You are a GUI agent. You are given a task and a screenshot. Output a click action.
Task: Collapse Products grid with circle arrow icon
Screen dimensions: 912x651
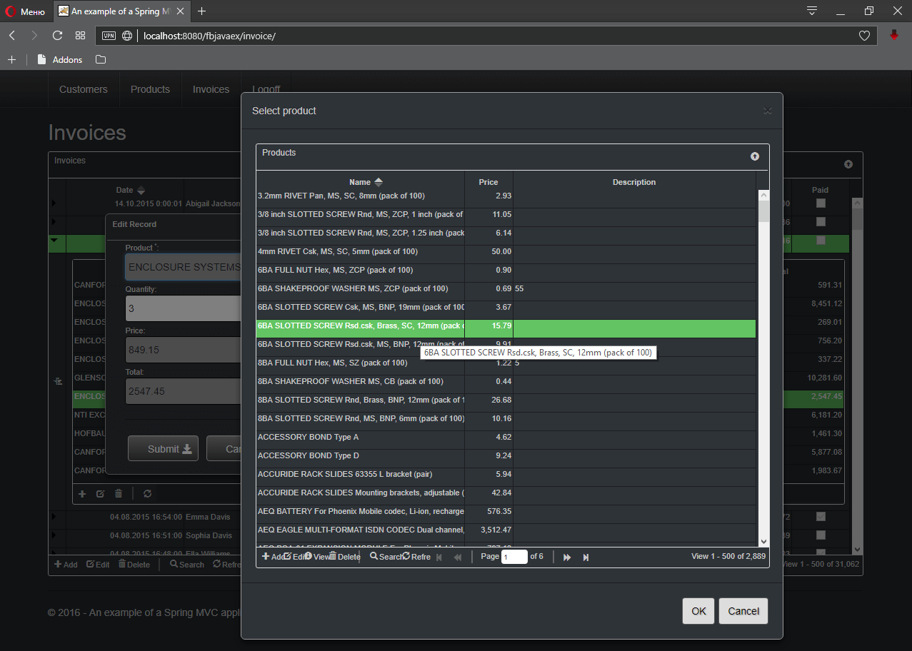755,156
